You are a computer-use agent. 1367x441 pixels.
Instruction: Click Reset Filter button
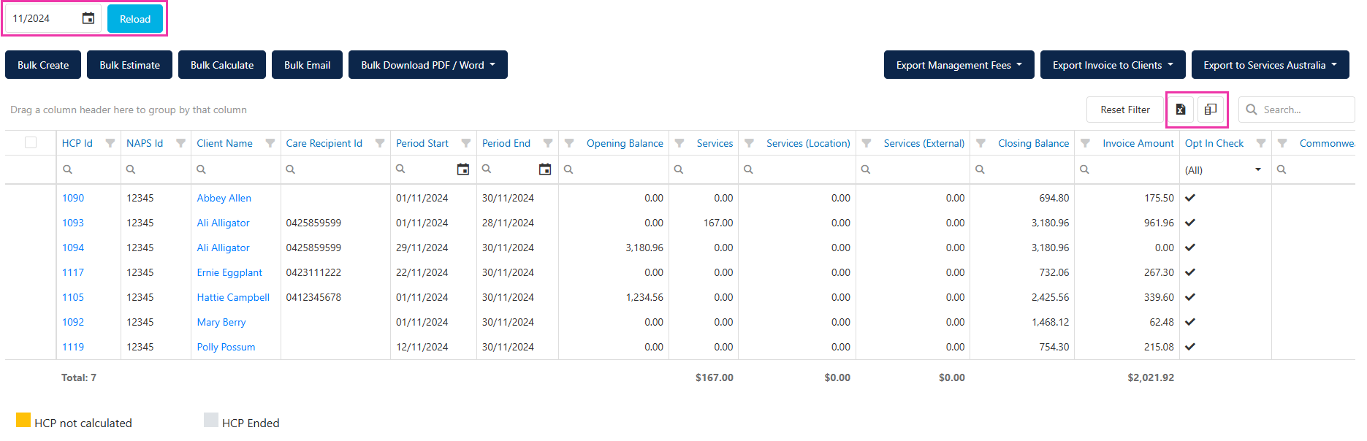pos(1125,110)
